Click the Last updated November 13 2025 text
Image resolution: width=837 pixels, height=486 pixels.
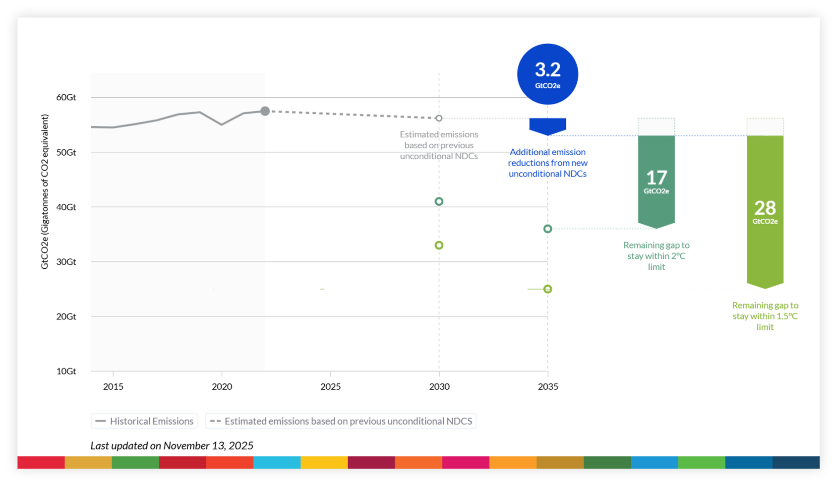tap(172, 445)
